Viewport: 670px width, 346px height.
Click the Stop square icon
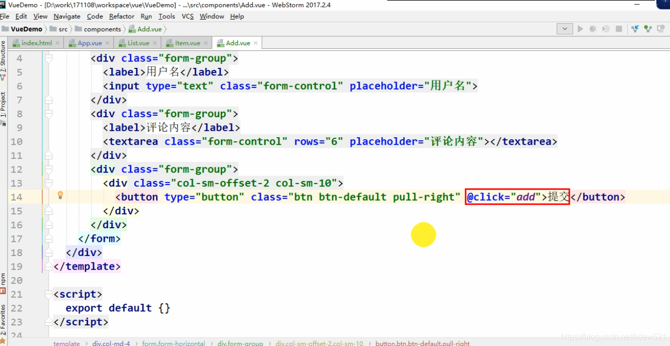(619, 29)
